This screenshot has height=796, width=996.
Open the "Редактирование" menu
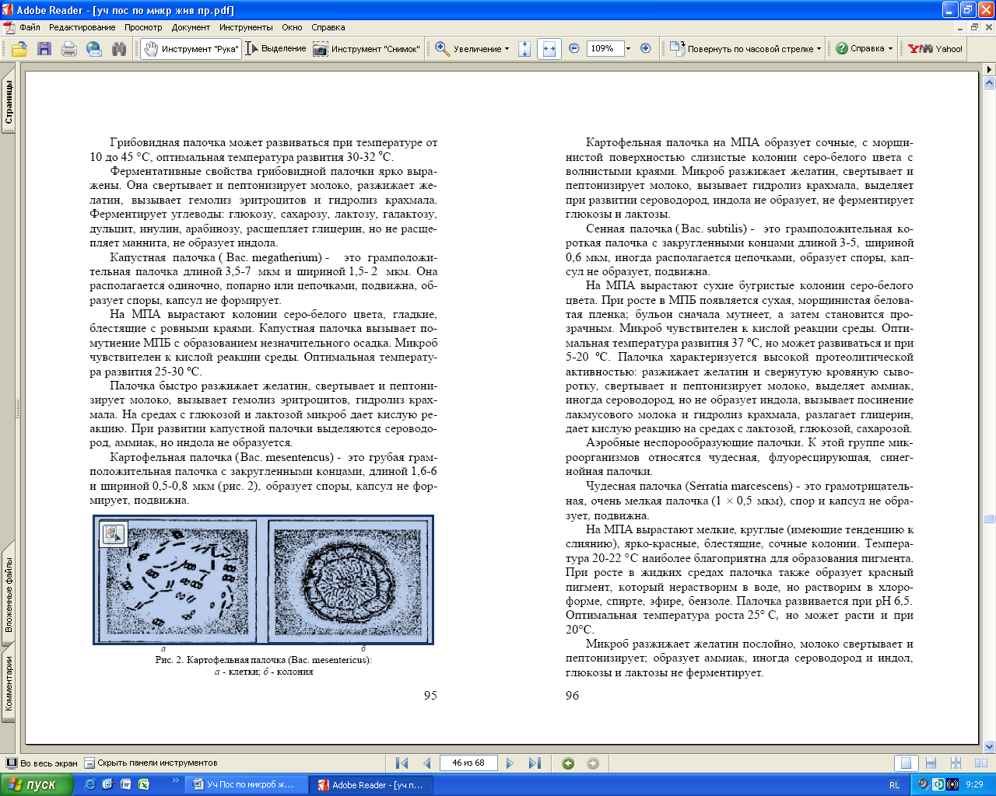tap(82, 27)
